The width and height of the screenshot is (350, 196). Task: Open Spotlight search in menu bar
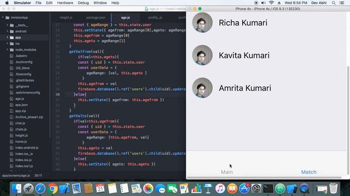pyautogui.click(x=334, y=3)
